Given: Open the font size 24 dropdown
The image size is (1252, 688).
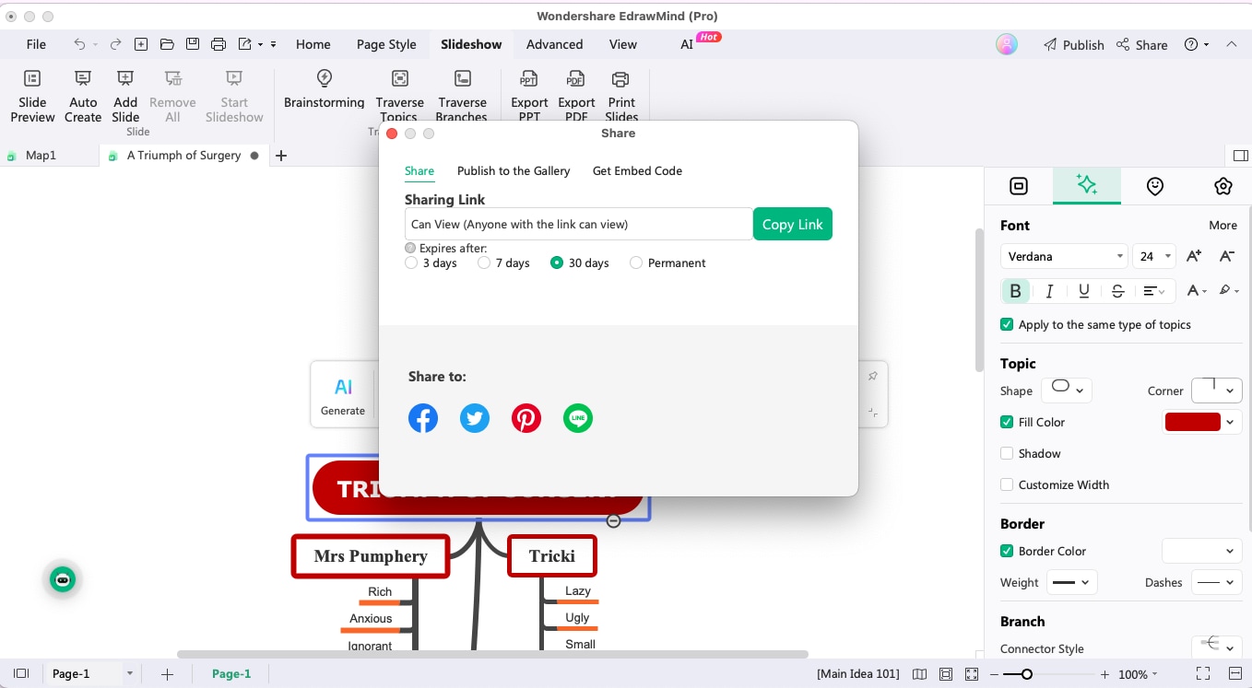Looking at the screenshot, I should pos(1155,256).
